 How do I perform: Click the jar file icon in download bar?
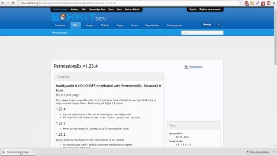pos(4,152)
